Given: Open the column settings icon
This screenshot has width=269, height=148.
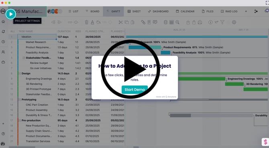Looking at the screenshot, I should [x=165, y=22].
